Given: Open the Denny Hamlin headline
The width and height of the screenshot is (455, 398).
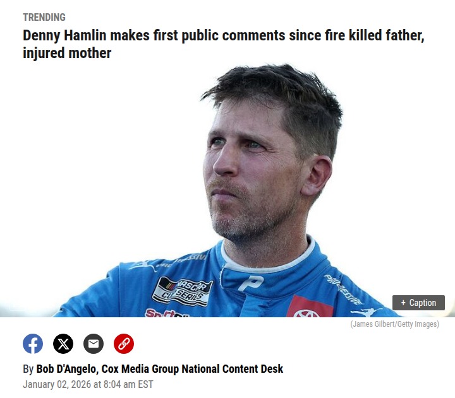Looking at the screenshot, I should (x=224, y=44).
